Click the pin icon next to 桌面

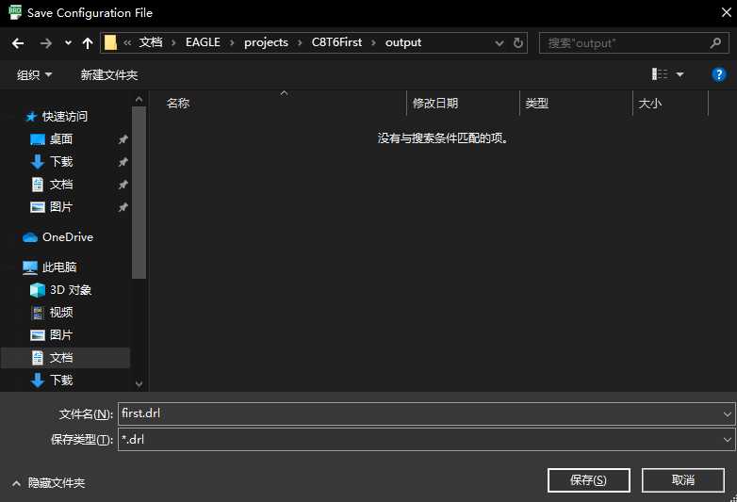123,139
